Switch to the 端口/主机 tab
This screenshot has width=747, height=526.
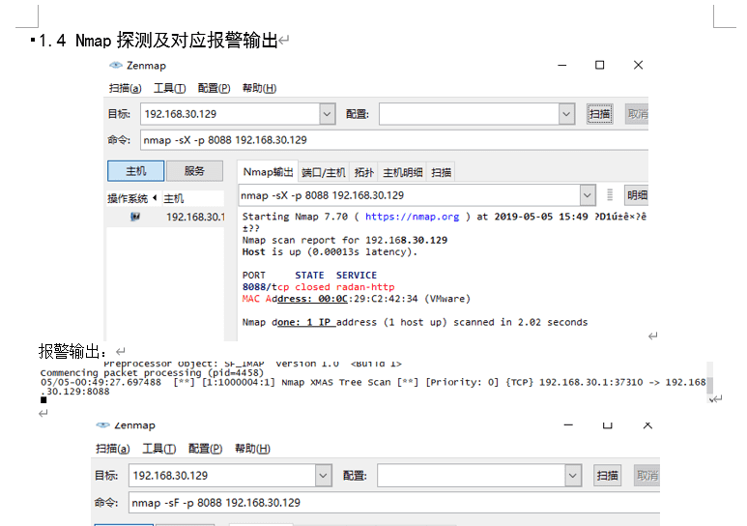click(324, 173)
